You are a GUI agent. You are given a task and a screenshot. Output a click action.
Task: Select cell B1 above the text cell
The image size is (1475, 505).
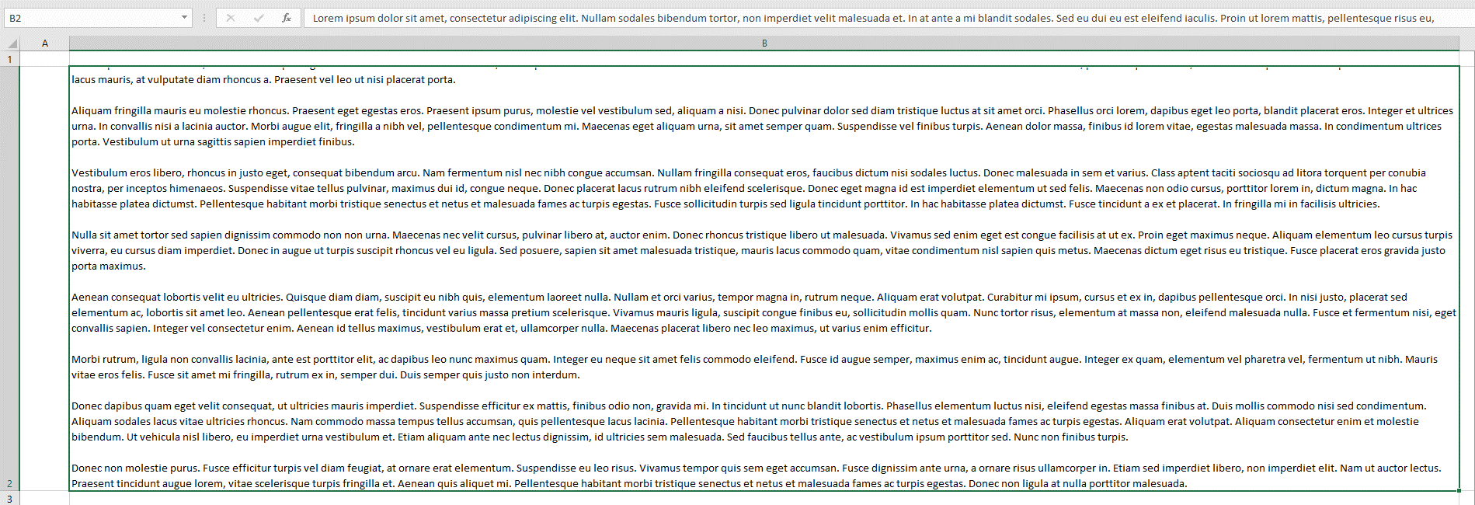click(x=764, y=58)
